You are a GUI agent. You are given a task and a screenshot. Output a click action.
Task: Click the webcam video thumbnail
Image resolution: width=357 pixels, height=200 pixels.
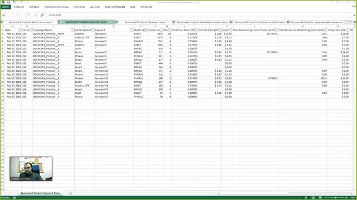pyautogui.click(x=31, y=168)
